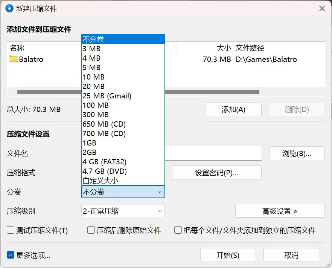Screen dimensions: 332x268
Task: Select the 2GB split option
Action: 123,152
